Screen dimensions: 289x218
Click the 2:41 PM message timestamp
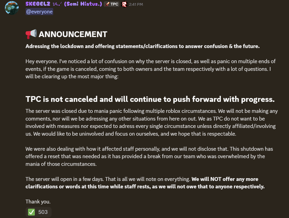point(136,4)
